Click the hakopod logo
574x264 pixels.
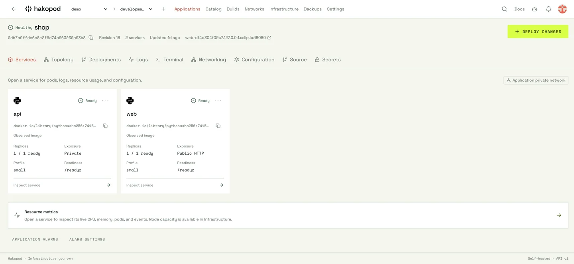(x=43, y=9)
